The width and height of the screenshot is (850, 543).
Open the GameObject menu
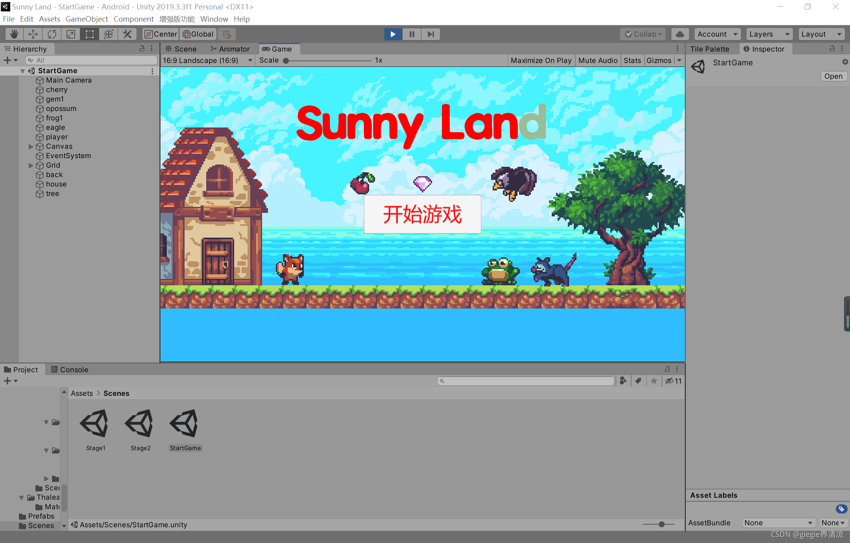[x=87, y=19]
